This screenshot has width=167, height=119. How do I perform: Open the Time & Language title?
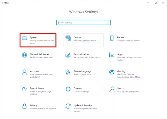(82, 72)
